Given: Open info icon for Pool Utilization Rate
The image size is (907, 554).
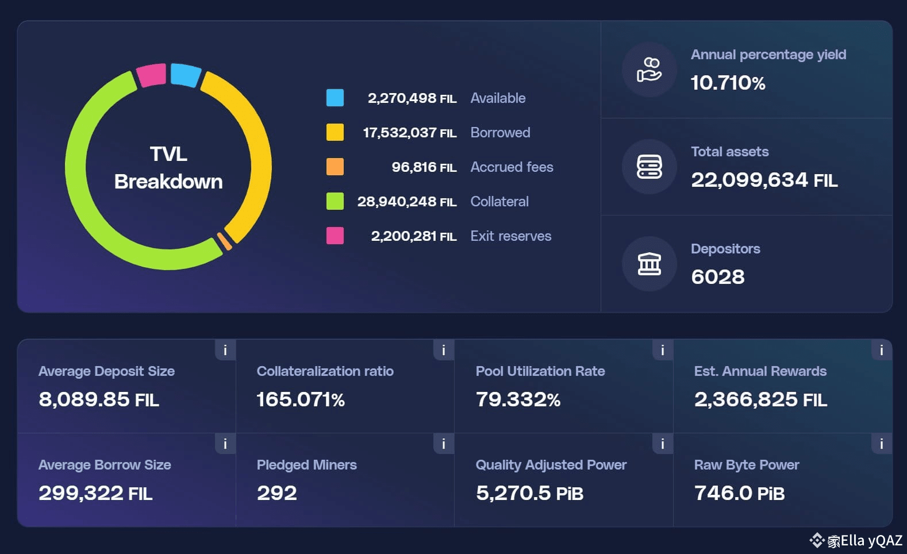Looking at the screenshot, I should click(x=663, y=350).
